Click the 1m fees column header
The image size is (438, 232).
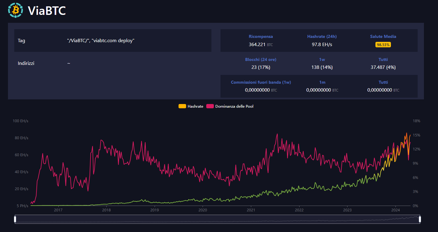click(x=322, y=82)
